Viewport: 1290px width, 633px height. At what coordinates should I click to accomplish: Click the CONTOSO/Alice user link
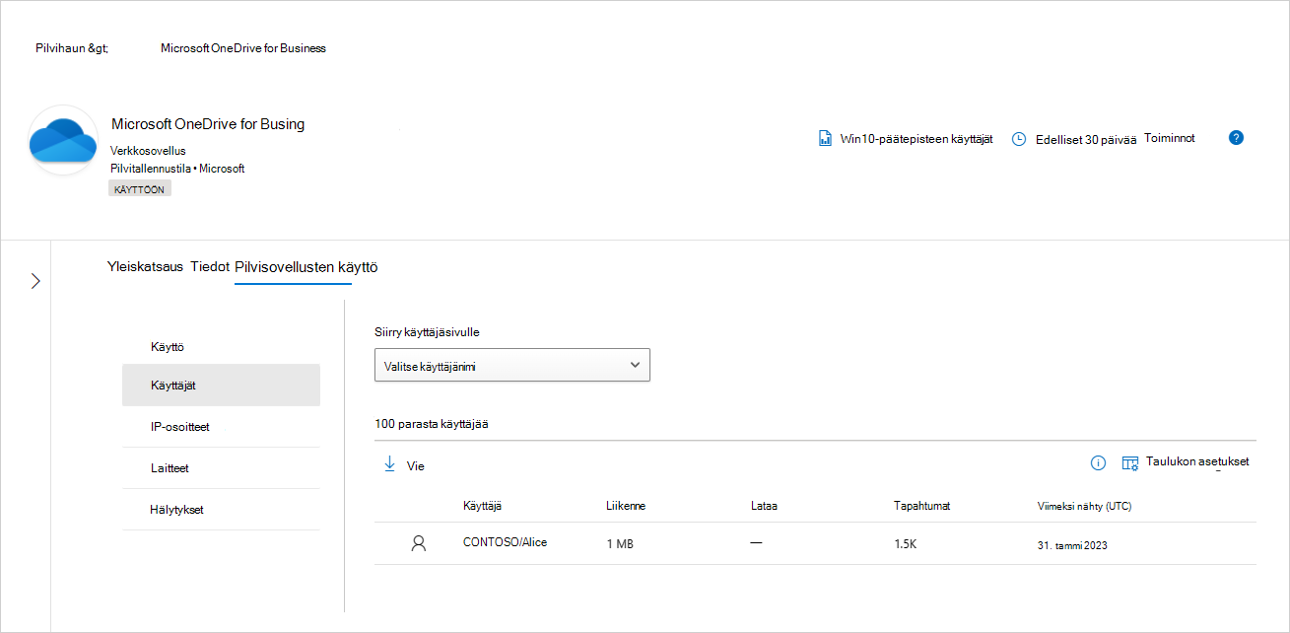[x=505, y=542]
